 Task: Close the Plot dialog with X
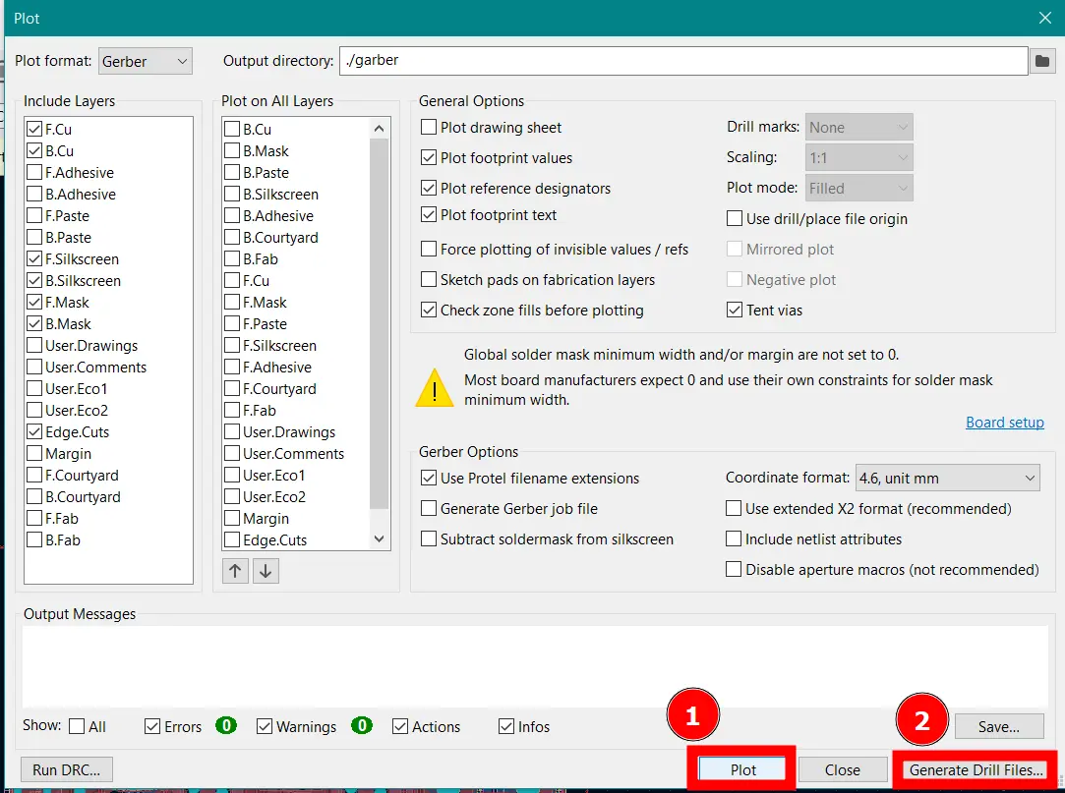pos(1044,18)
